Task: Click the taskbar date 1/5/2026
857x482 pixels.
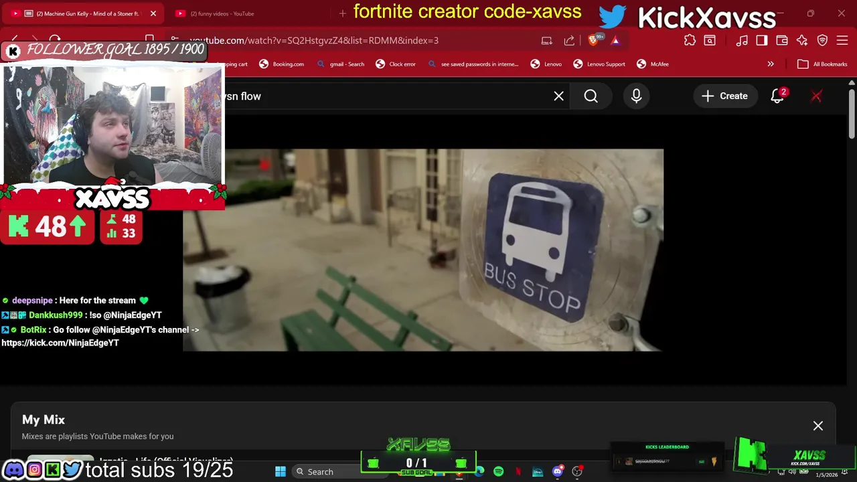Action: click(826, 475)
